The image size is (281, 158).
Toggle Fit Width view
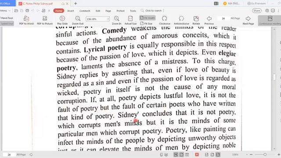coord(148,18)
